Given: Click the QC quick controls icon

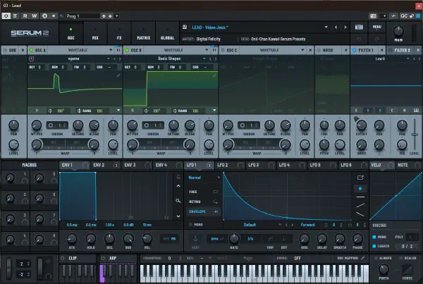Looking at the screenshot, I should tap(404, 16).
